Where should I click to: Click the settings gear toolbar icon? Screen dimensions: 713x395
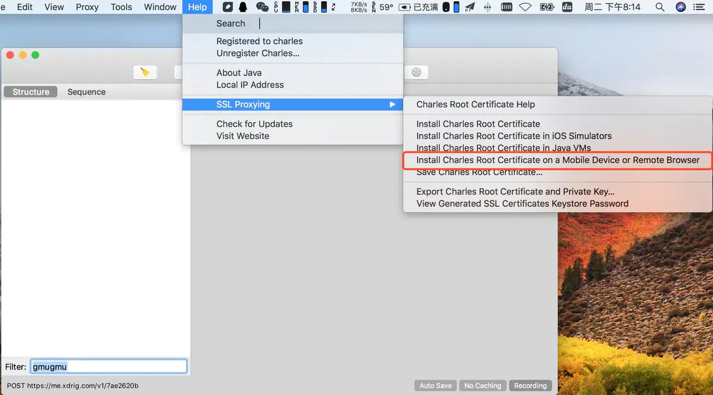pyautogui.click(x=417, y=72)
